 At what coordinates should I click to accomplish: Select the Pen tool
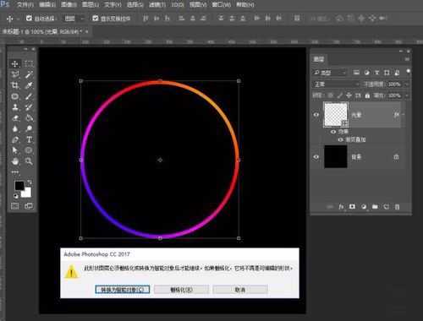[x=15, y=139]
